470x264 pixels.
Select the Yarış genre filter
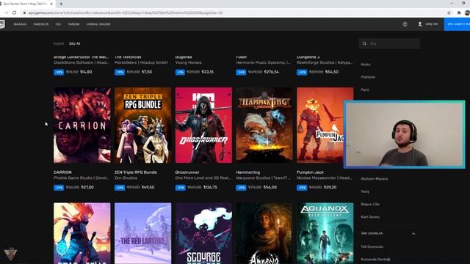tap(365, 191)
